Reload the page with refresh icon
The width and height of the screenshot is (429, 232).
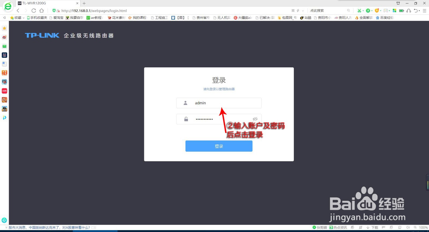coord(34,11)
